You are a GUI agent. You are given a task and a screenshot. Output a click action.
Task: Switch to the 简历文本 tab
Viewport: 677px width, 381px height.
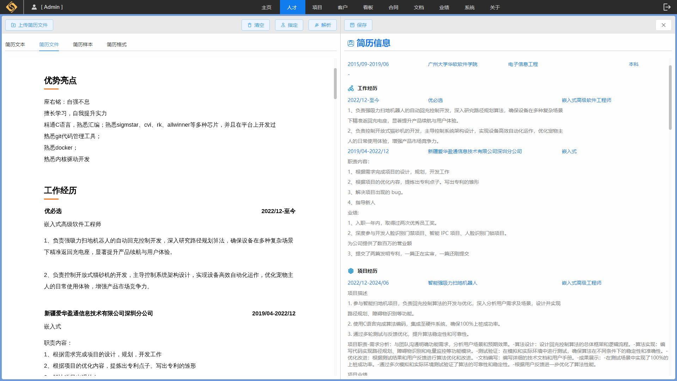pyautogui.click(x=15, y=44)
